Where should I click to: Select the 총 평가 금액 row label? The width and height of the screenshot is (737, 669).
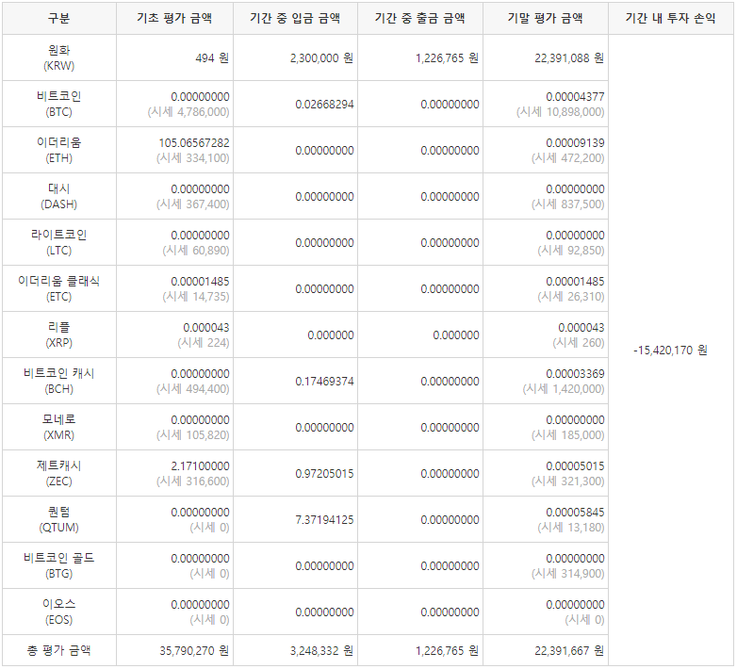(58, 650)
